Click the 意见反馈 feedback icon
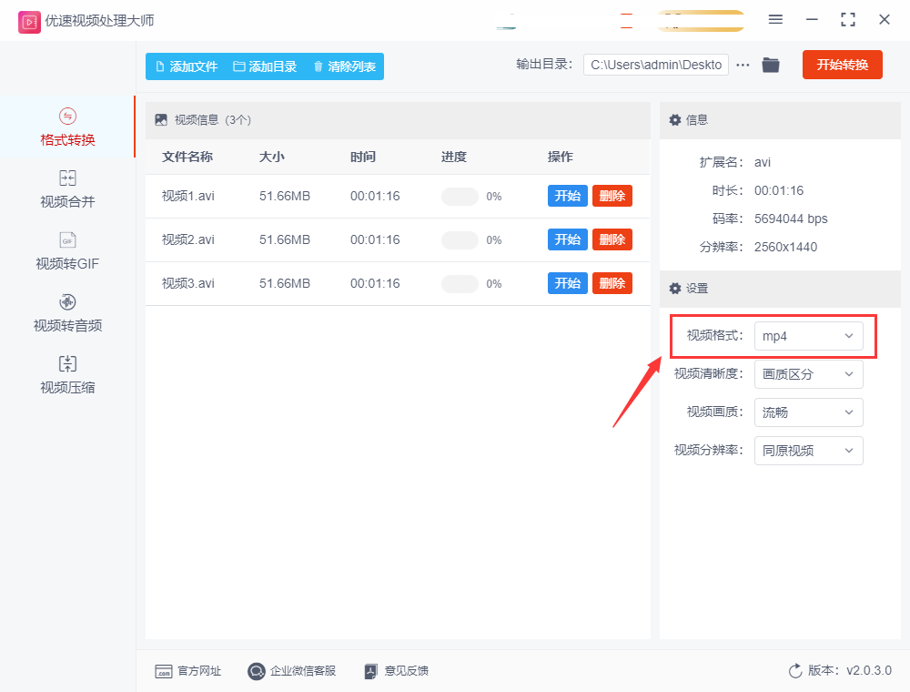Screen dimensions: 910x692 pos(371,671)
